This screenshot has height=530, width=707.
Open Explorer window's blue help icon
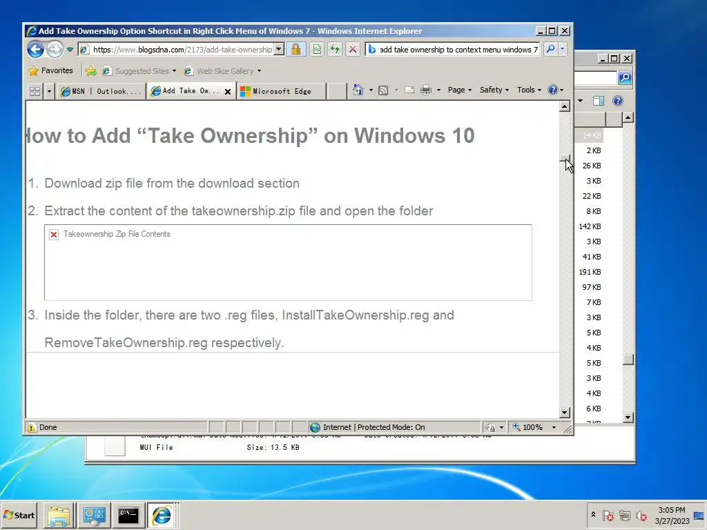(618, 101)
